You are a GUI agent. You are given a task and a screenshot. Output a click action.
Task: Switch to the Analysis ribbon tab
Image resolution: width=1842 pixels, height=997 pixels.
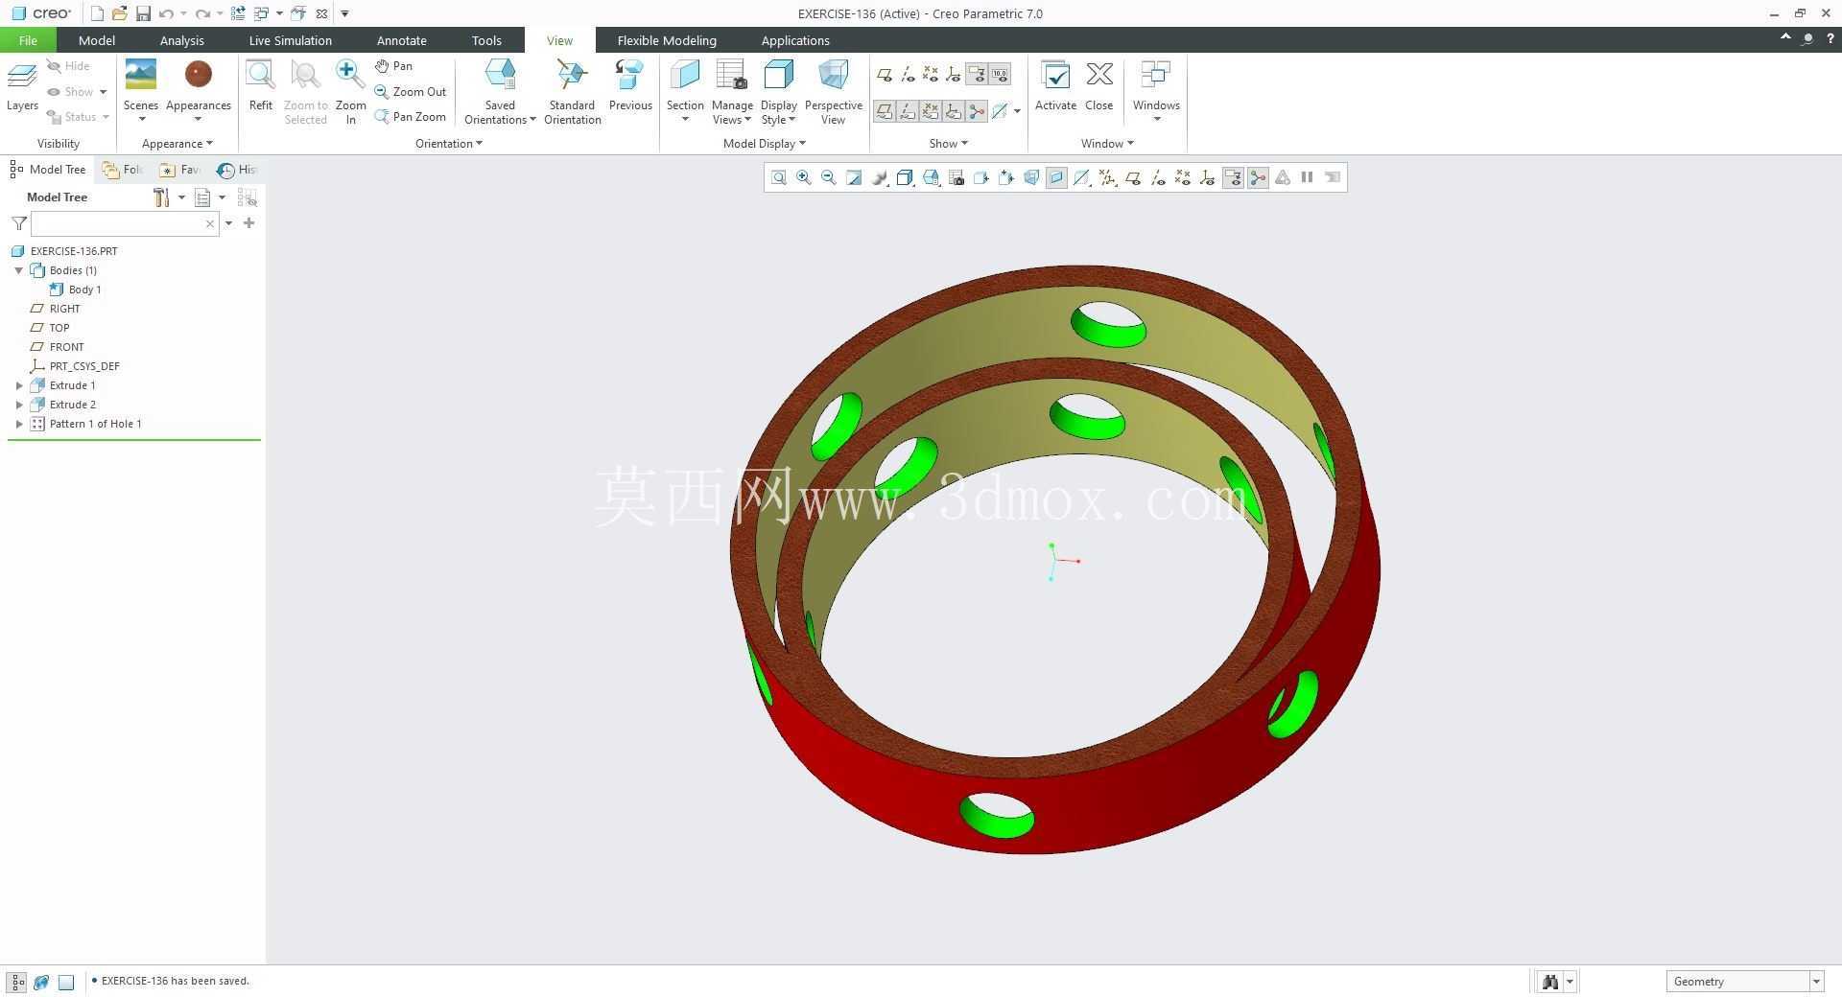tap(181, 40)
